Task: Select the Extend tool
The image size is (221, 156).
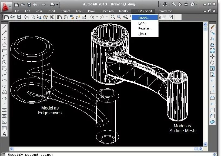Action: pos(212,86)
